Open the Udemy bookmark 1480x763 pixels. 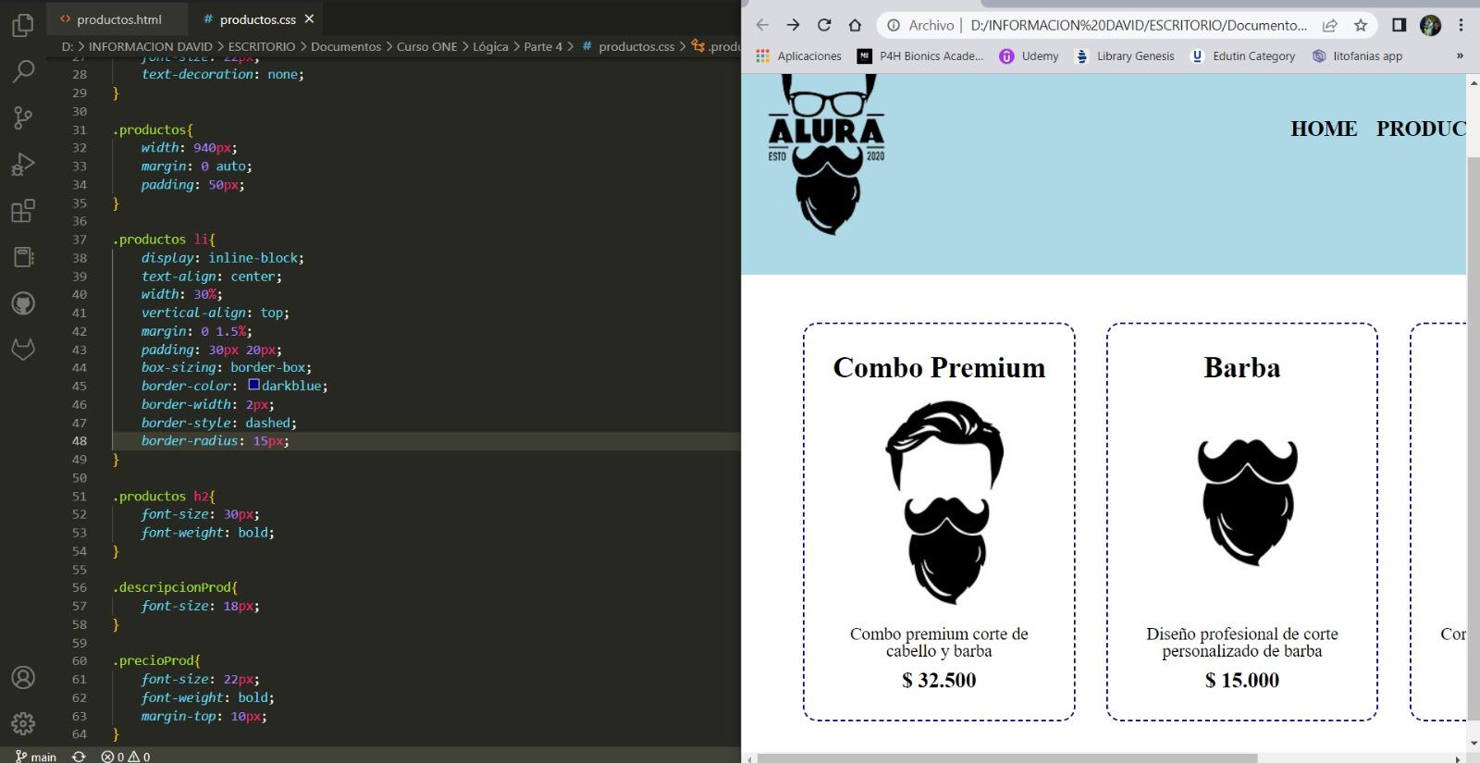1029,55
